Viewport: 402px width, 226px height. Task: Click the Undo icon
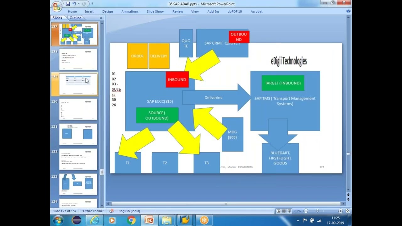(74, 4)
